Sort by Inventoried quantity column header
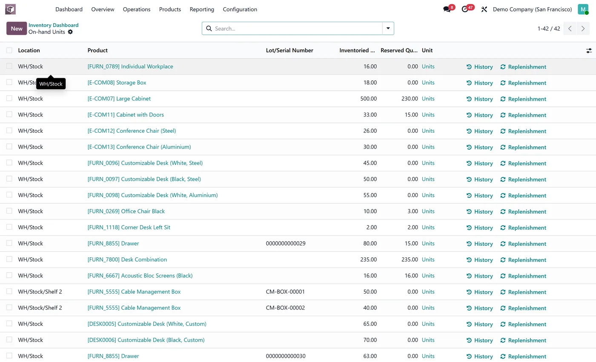The height and width of the screenshot is (362, 596). tap(357, 50)
